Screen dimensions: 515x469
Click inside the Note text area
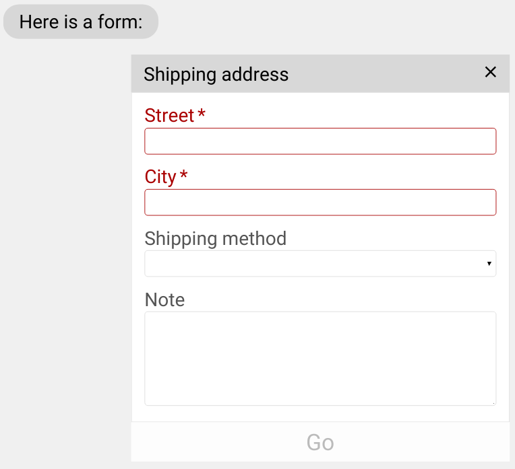(320, 358)
